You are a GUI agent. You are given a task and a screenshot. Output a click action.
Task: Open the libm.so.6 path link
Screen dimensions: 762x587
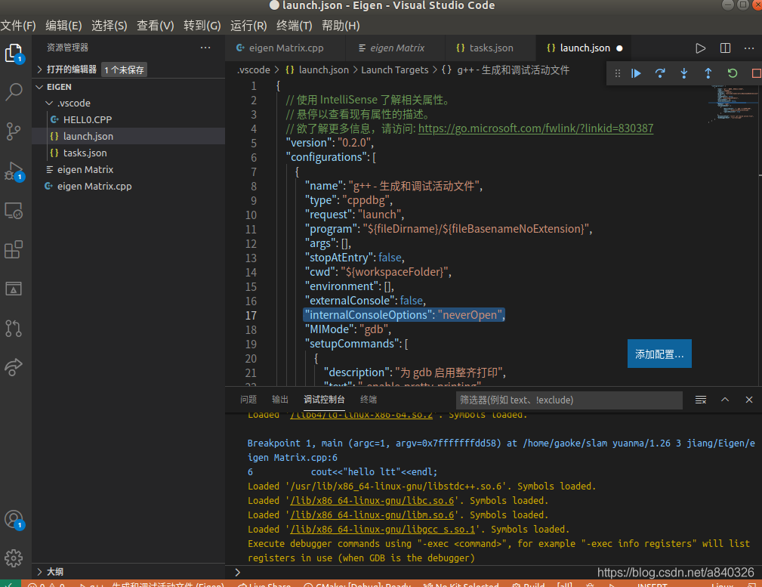point(372,515)
